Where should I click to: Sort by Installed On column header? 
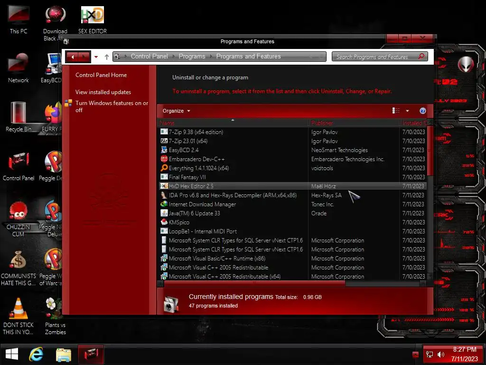[x=413, y=123]
